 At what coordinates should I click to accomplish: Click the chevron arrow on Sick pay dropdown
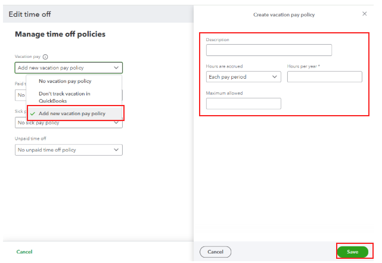(116, 123)
